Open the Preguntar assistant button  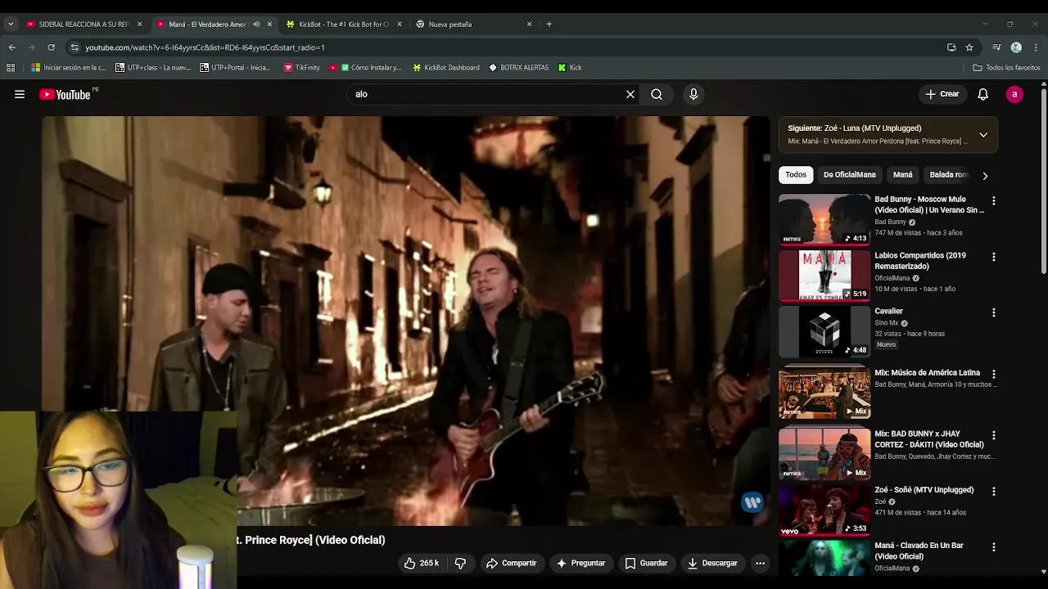pyautogui.click(x=580, y=563)
